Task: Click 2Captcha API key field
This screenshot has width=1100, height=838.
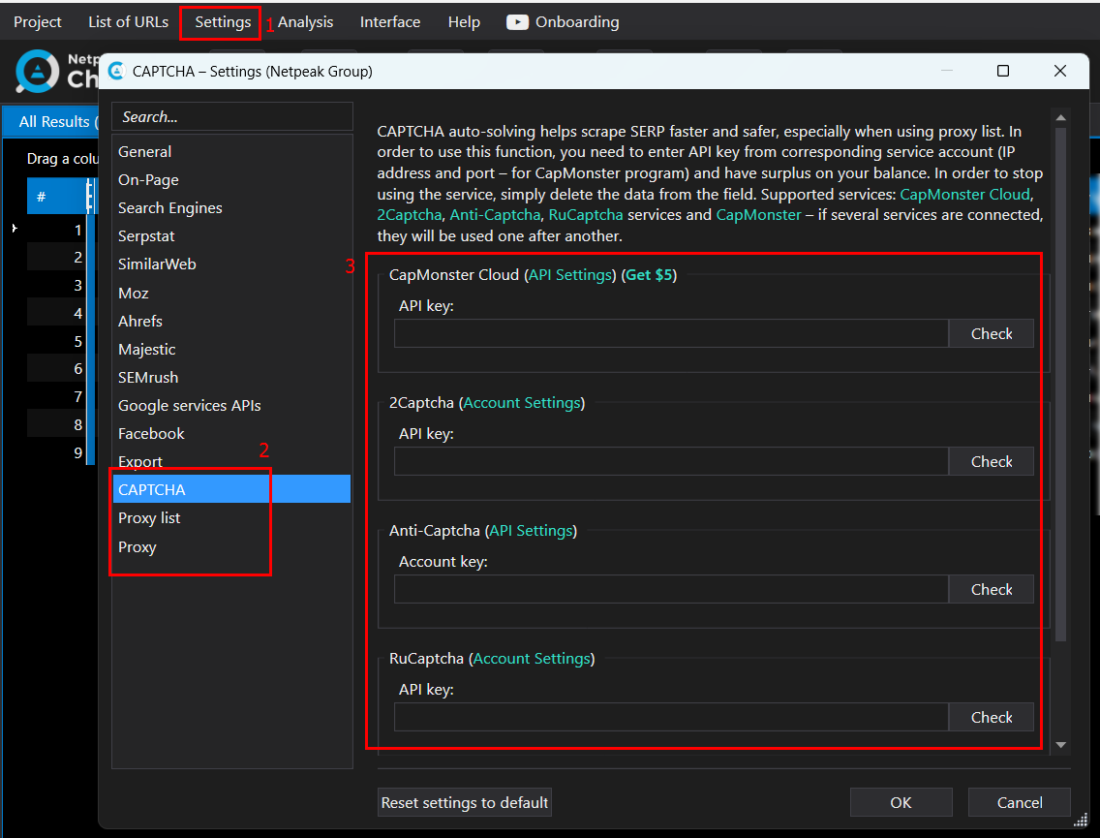Action: coord(671,461)
